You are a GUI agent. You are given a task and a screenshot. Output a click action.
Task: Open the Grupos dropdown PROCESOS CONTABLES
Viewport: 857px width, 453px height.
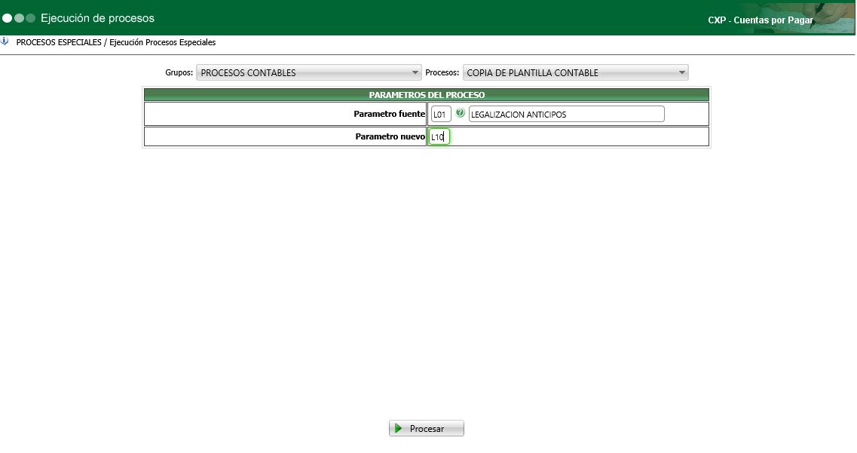click(309, 72)
